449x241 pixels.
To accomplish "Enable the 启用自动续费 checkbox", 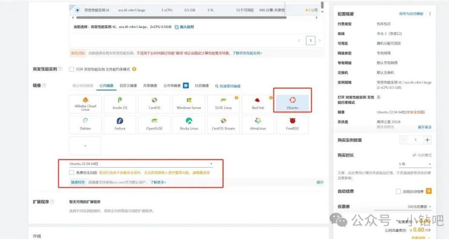I will pyautogui.click(x=398, y=191).
